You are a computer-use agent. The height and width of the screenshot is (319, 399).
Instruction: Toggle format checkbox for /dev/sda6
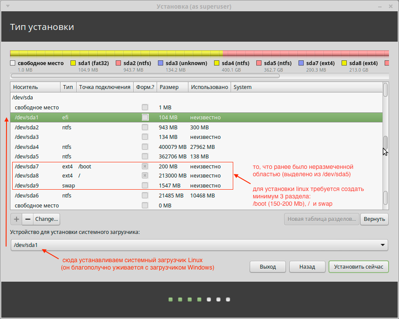pyautogui.click(x=145, y=195)
